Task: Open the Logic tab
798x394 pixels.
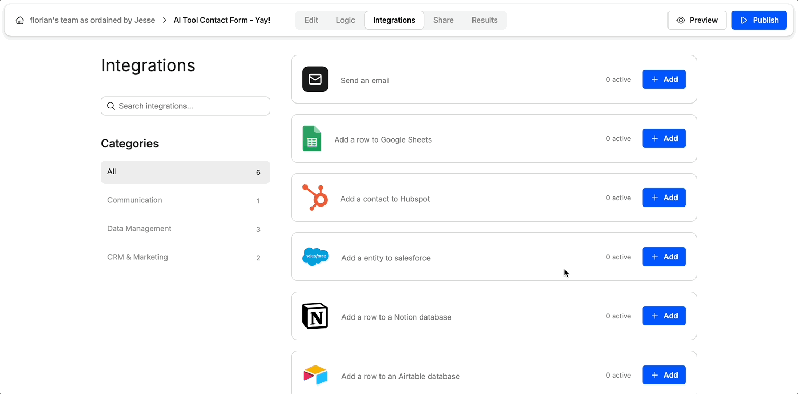Action: click(345, 20)
